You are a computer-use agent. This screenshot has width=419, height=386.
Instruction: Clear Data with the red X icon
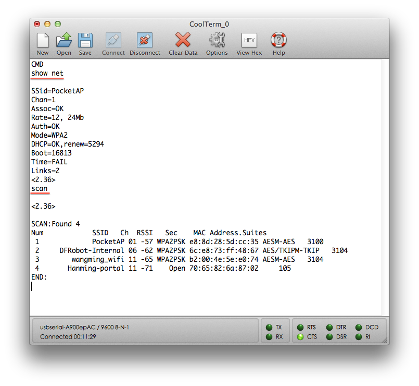point(183,40)
